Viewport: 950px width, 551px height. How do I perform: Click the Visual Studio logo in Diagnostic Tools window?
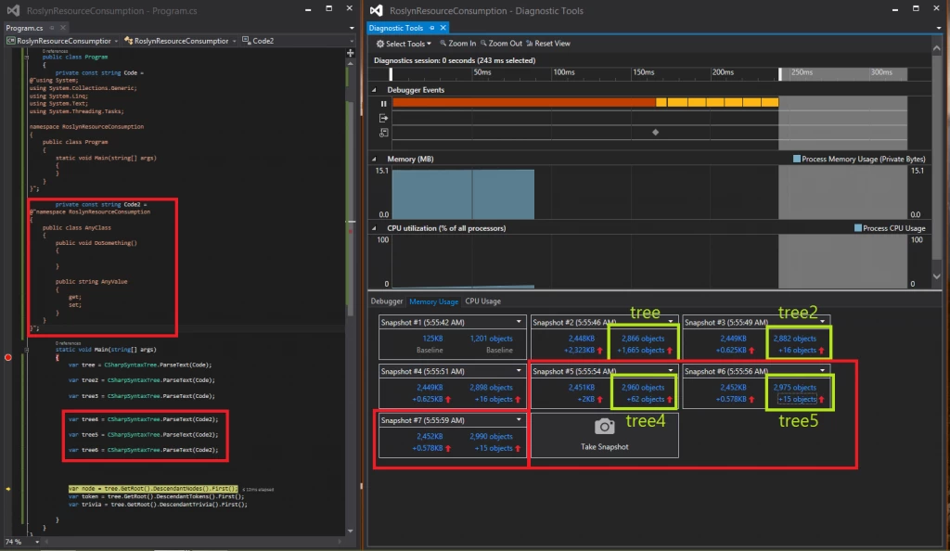[377, 10]
